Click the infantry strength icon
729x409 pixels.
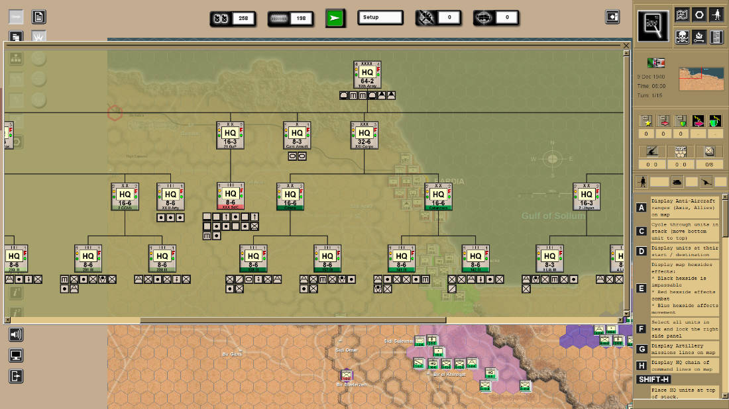pyautogui.click(x=642, y=182)
